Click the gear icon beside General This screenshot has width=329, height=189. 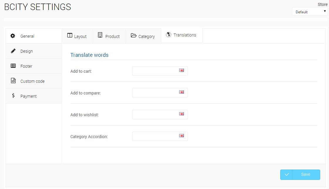coord(13,36)
